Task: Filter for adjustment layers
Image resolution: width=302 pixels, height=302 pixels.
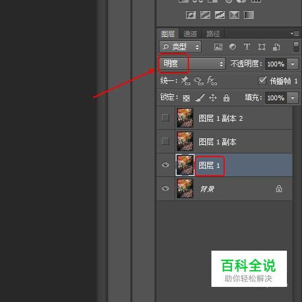Action: (233, 47)
